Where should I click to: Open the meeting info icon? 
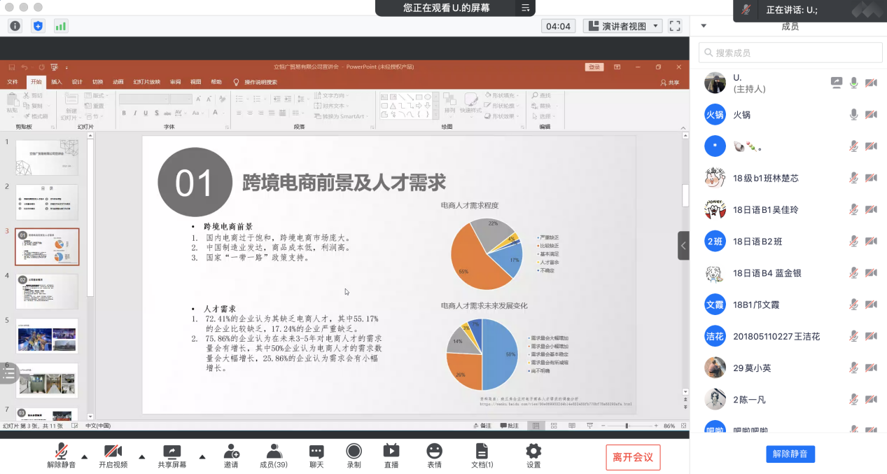click(x=15, y=26)
